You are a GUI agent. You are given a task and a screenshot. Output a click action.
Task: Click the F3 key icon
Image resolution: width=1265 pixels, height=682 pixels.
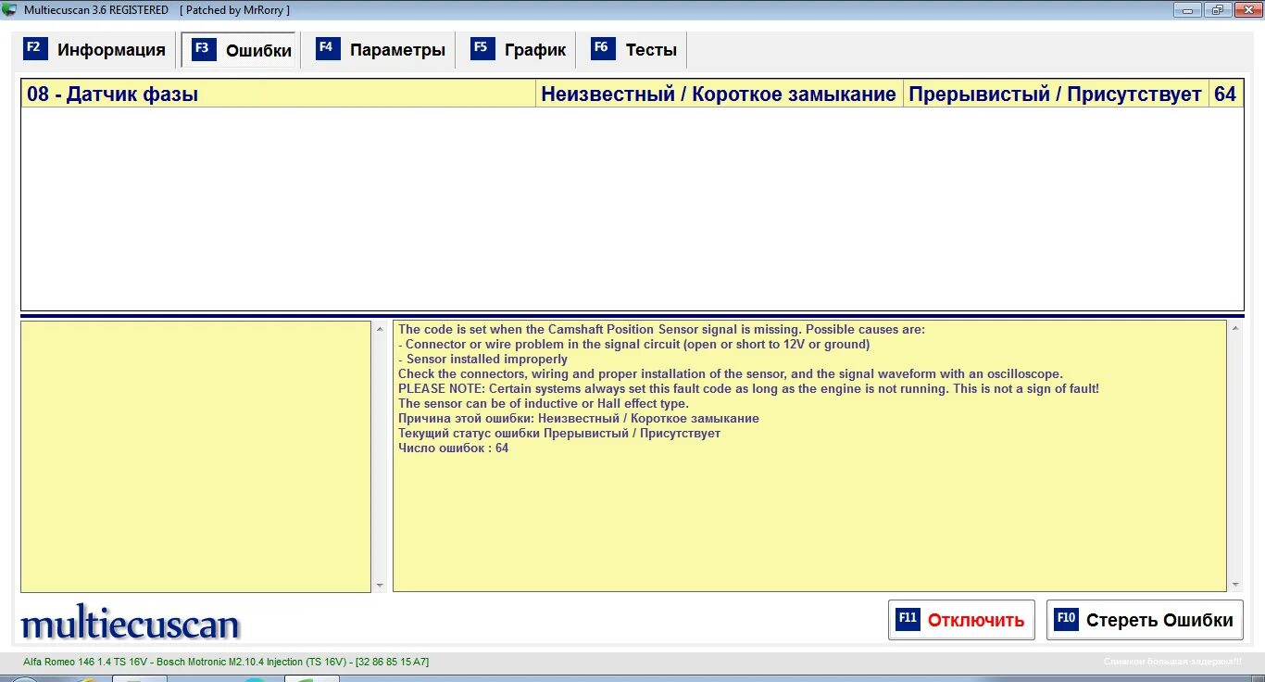(x=203, y=49)
